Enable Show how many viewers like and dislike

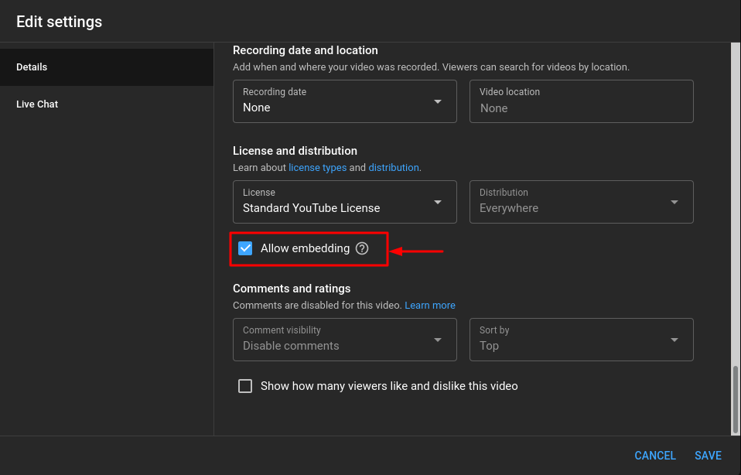click(x=245, y=386)
